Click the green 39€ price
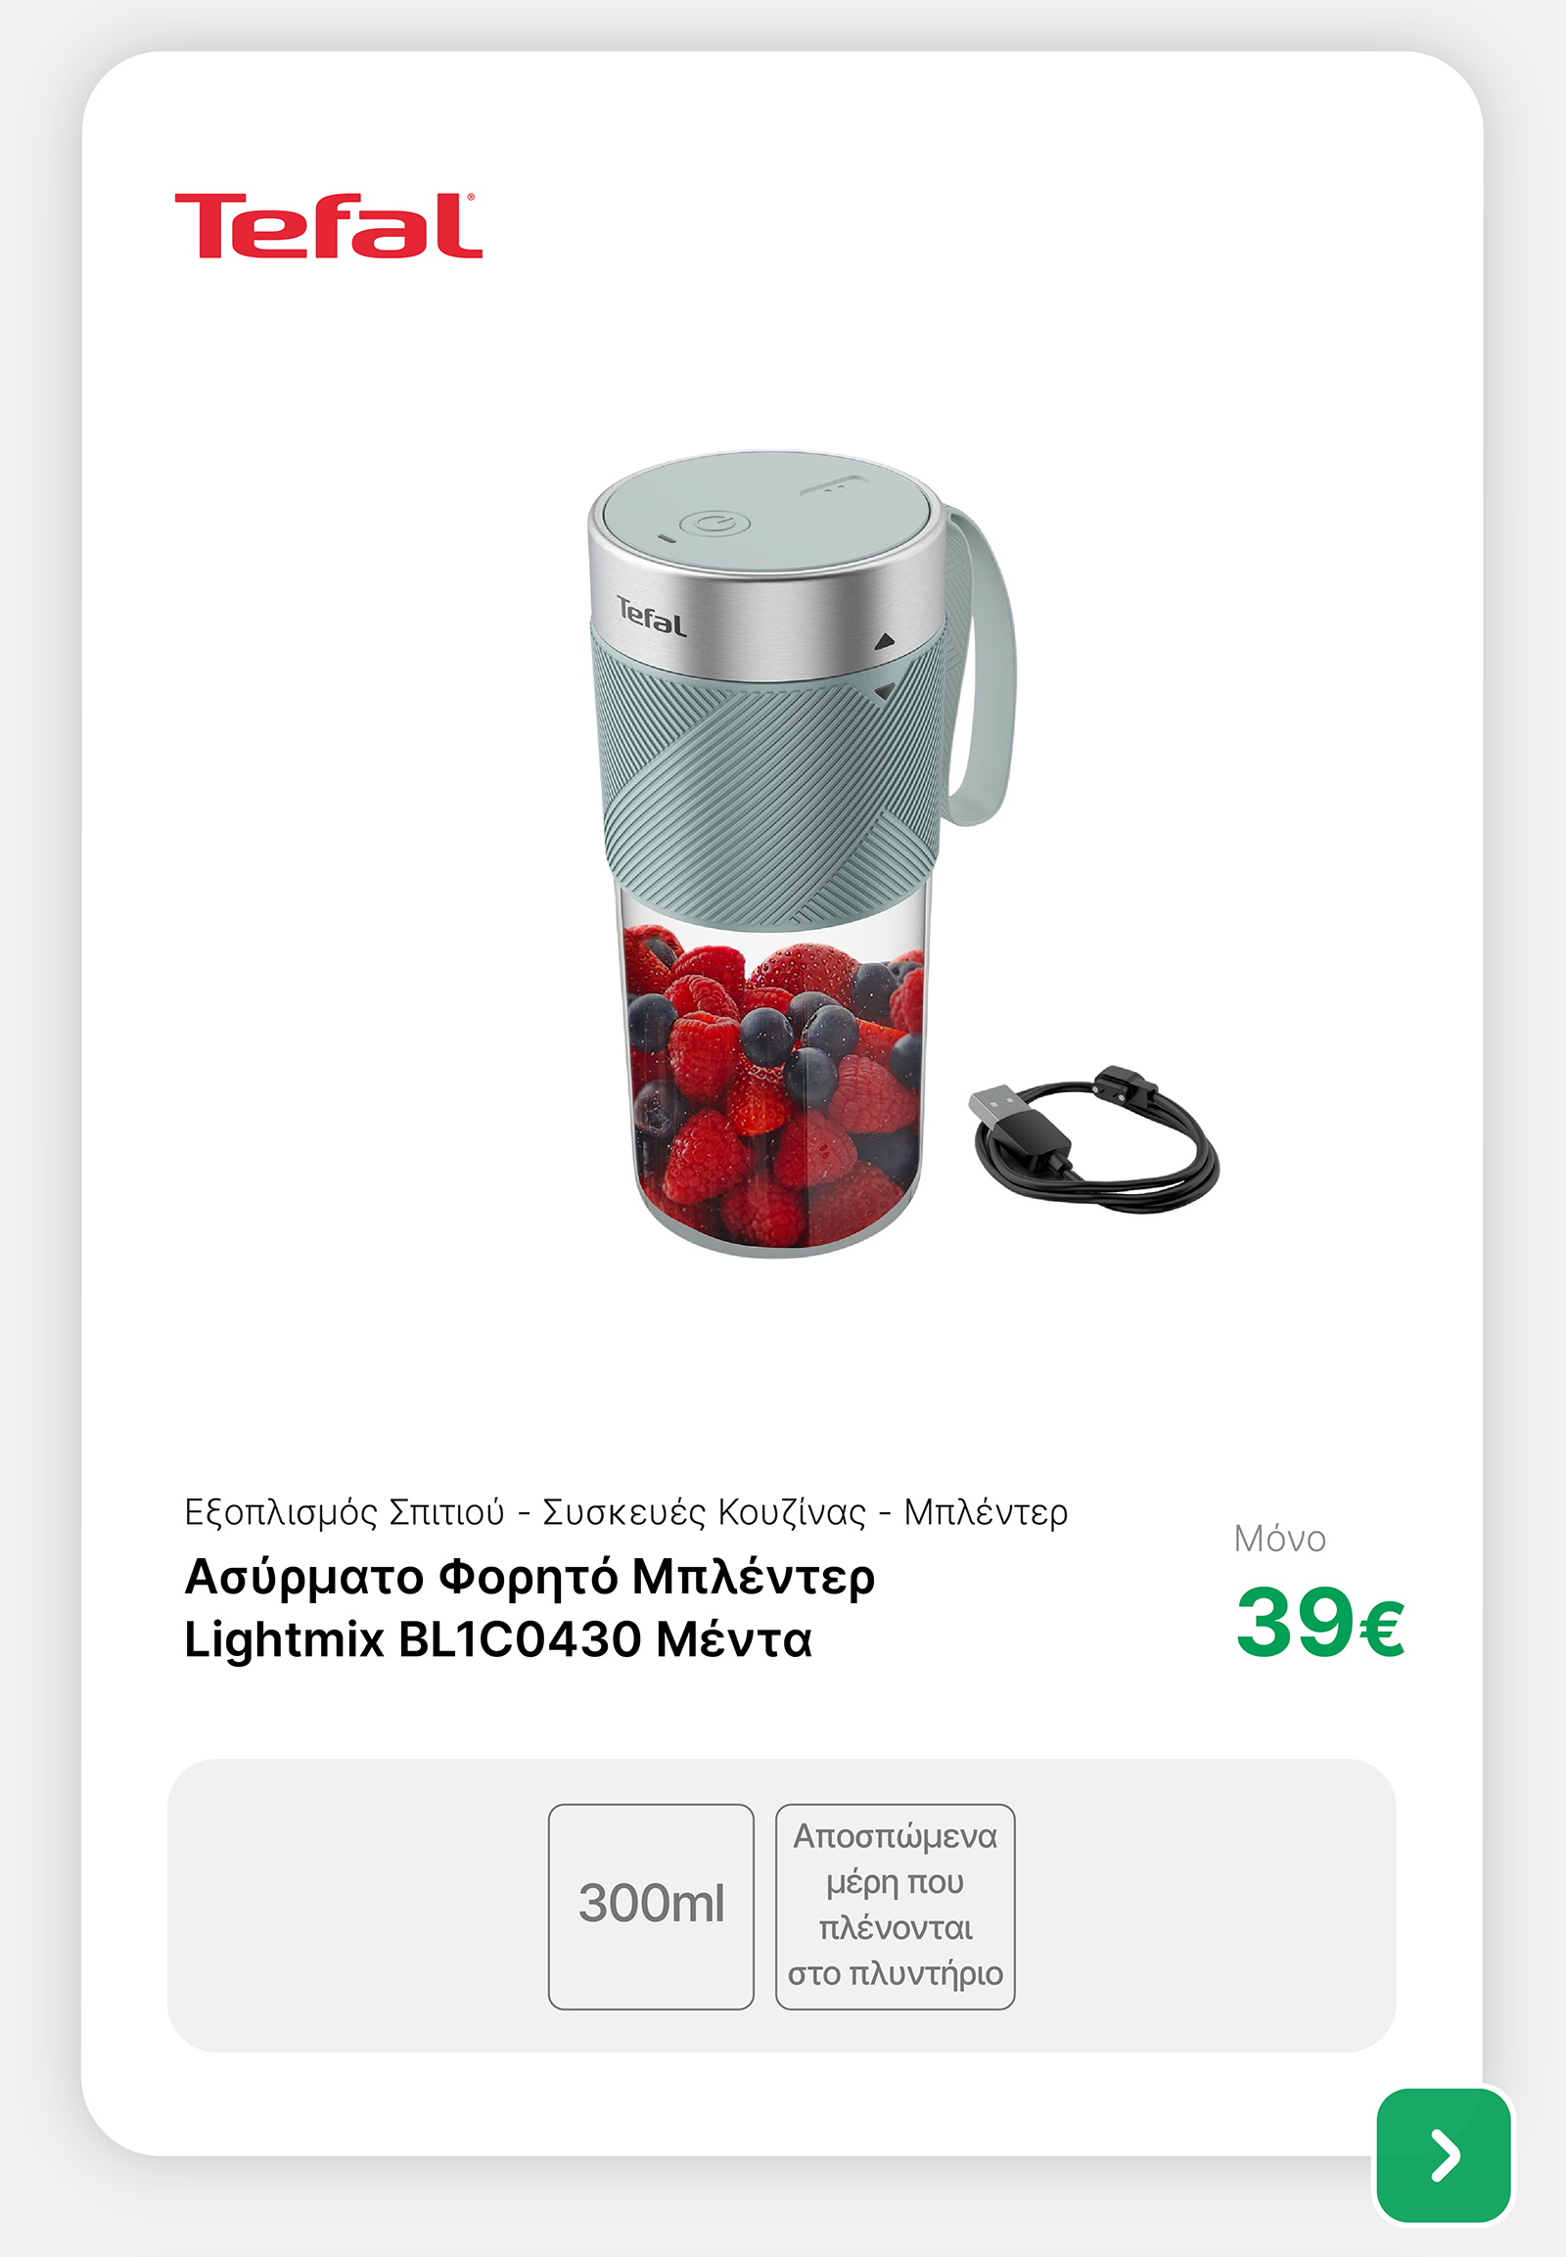Viewport: 1566px width, 2257px height. [1319, 1622]
